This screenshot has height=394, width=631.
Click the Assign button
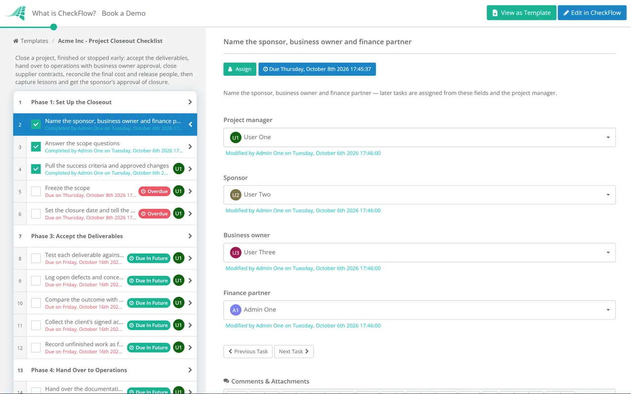240,69
